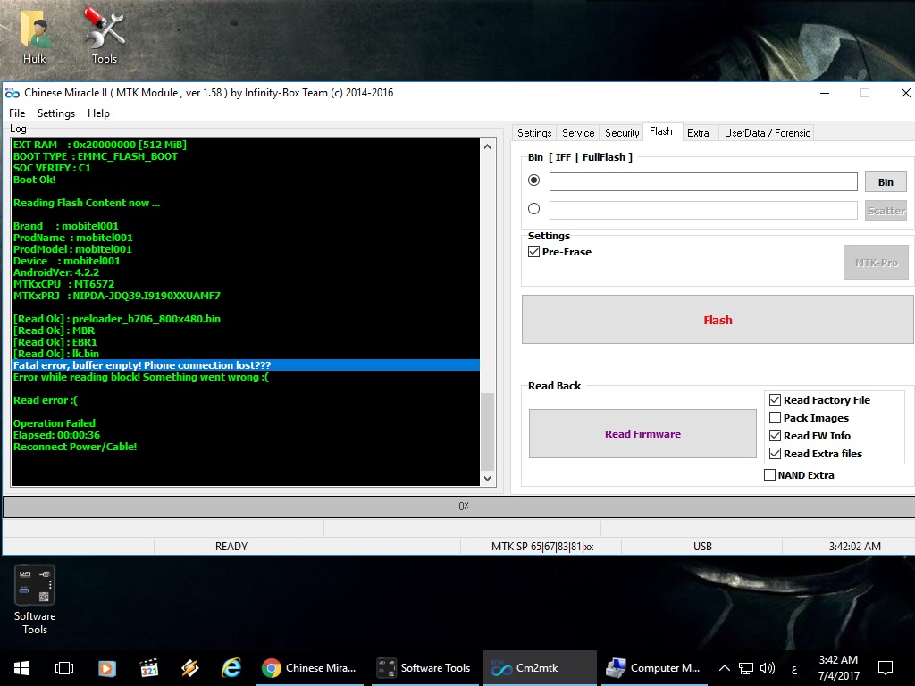Viewport: 915px width, 686px height.
Task: Click the red Flash button
Action: point(718,320)
